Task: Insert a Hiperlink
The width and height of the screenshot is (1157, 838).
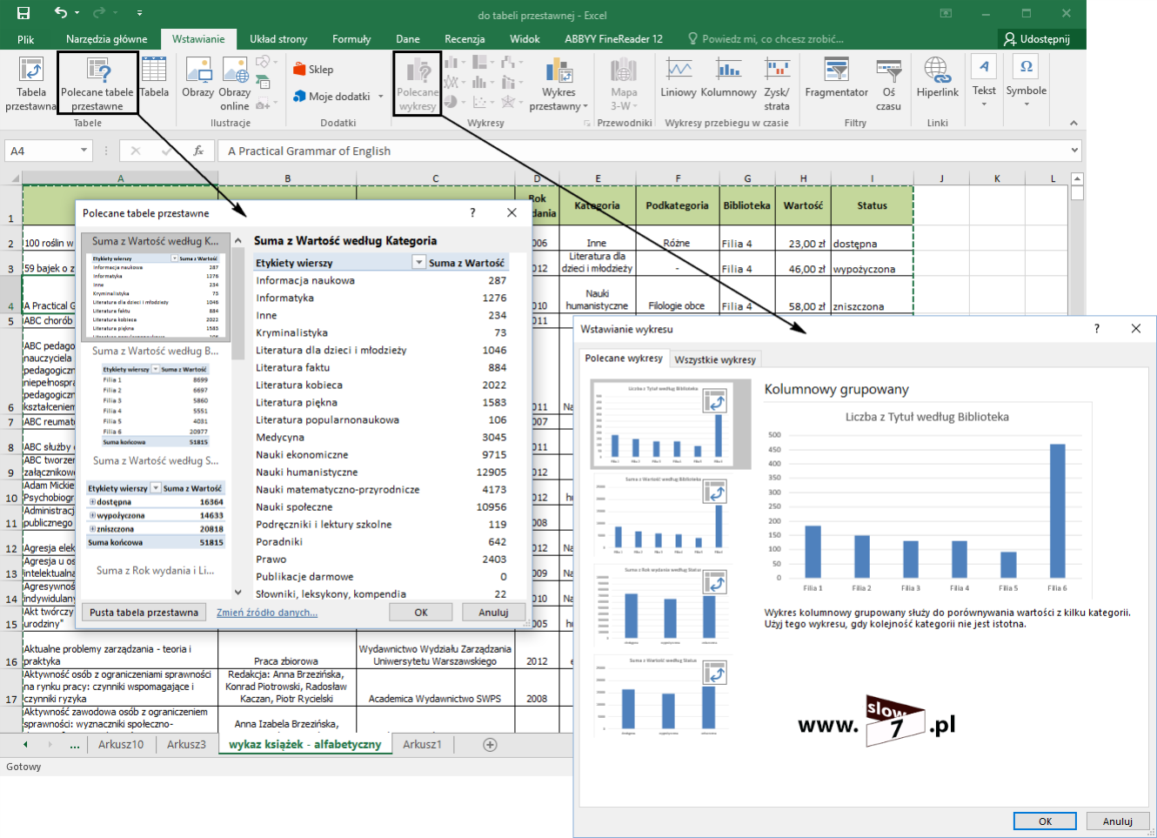Action: click(937, 77)
